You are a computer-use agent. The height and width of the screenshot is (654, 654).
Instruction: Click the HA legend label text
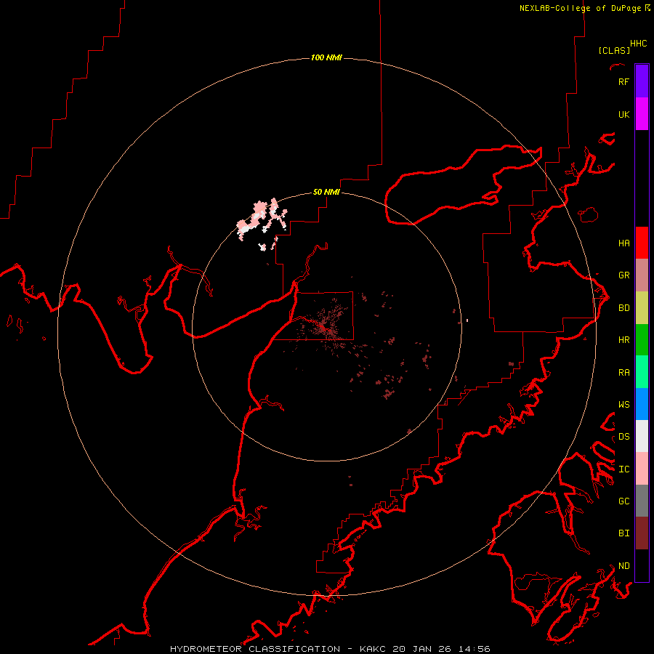tap(623, 243)
